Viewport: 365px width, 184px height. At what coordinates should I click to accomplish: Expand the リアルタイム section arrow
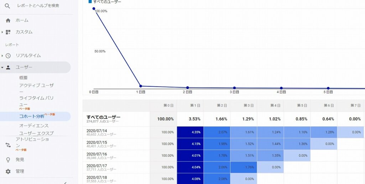coord(2,56)
